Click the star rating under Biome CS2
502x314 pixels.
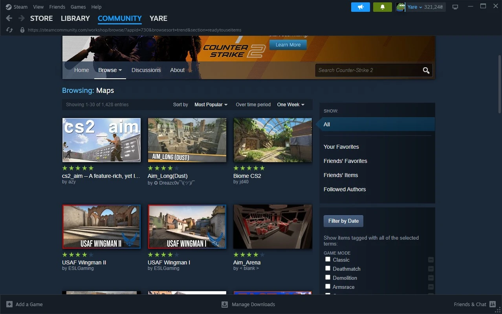(x=249, y=168)
